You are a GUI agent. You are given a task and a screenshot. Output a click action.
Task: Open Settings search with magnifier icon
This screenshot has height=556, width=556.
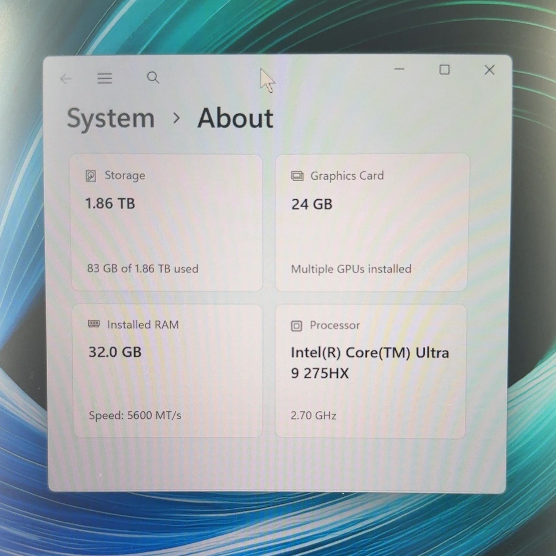(153, 78)
